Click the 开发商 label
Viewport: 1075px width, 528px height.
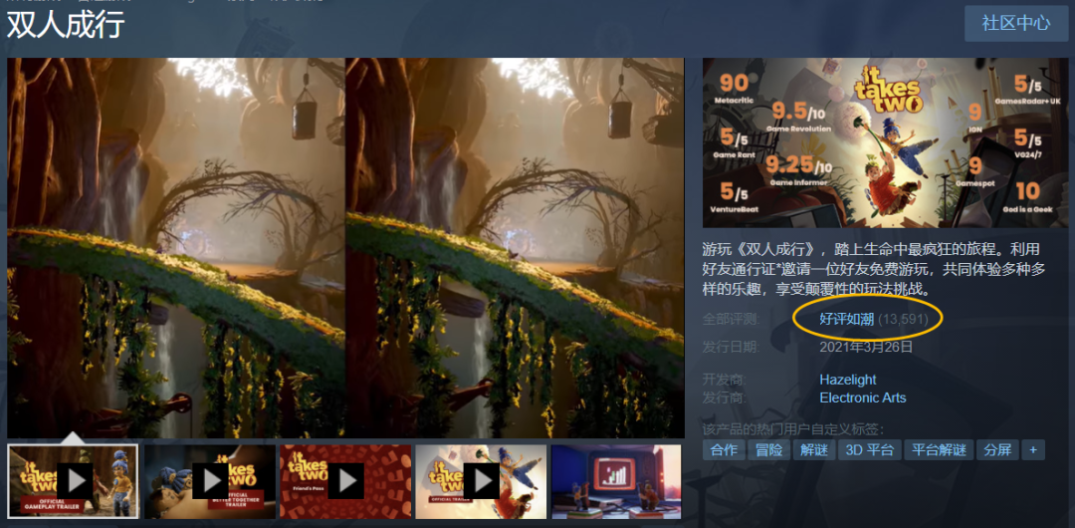[x=725, y=380]
